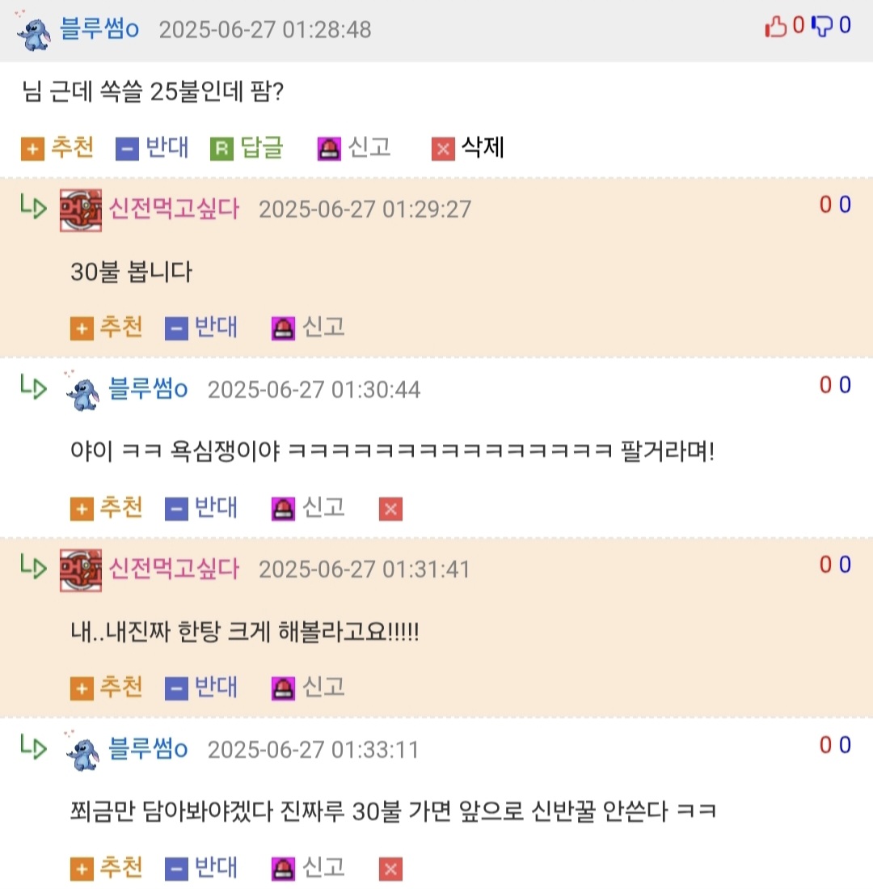Report the 30불 봅니다 reply
The height and width of the screenshot is (889, 873).
[308, 328]
